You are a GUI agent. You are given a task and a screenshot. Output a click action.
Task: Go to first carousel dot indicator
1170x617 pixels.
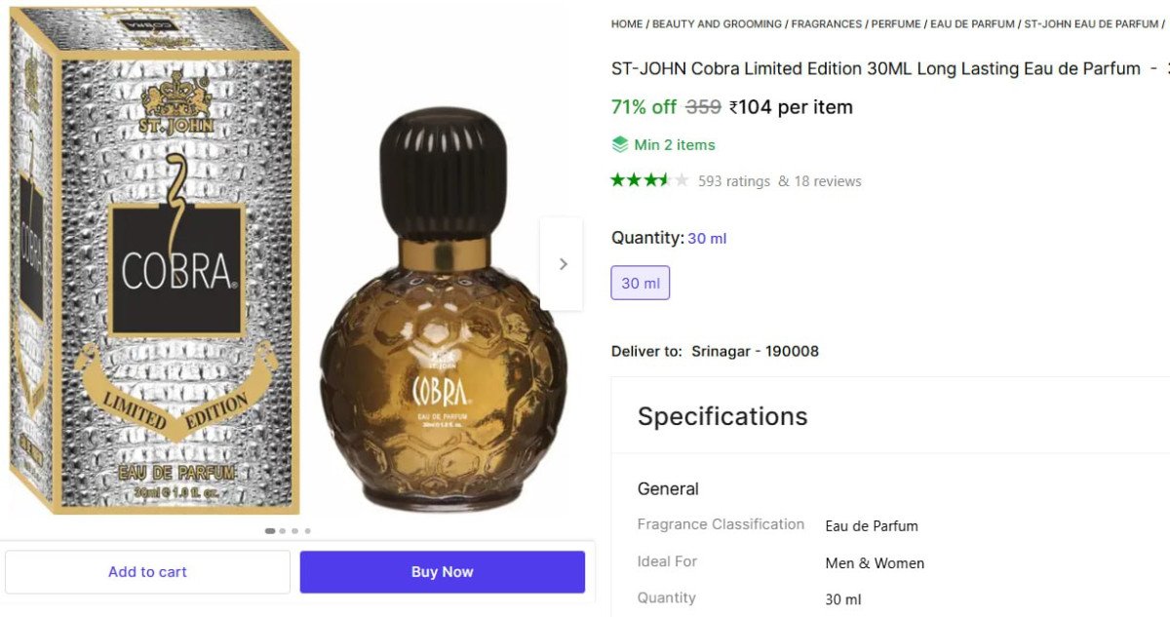[270, 531]
